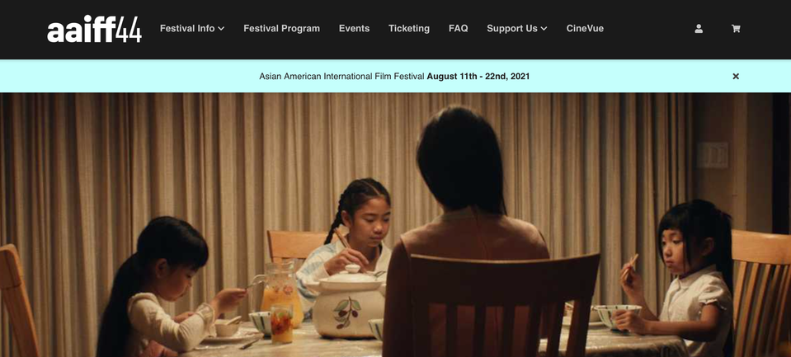Open the FAQ link
This screenshot has width=791, height=357.
pyautogui.click(x=458, y=29)
